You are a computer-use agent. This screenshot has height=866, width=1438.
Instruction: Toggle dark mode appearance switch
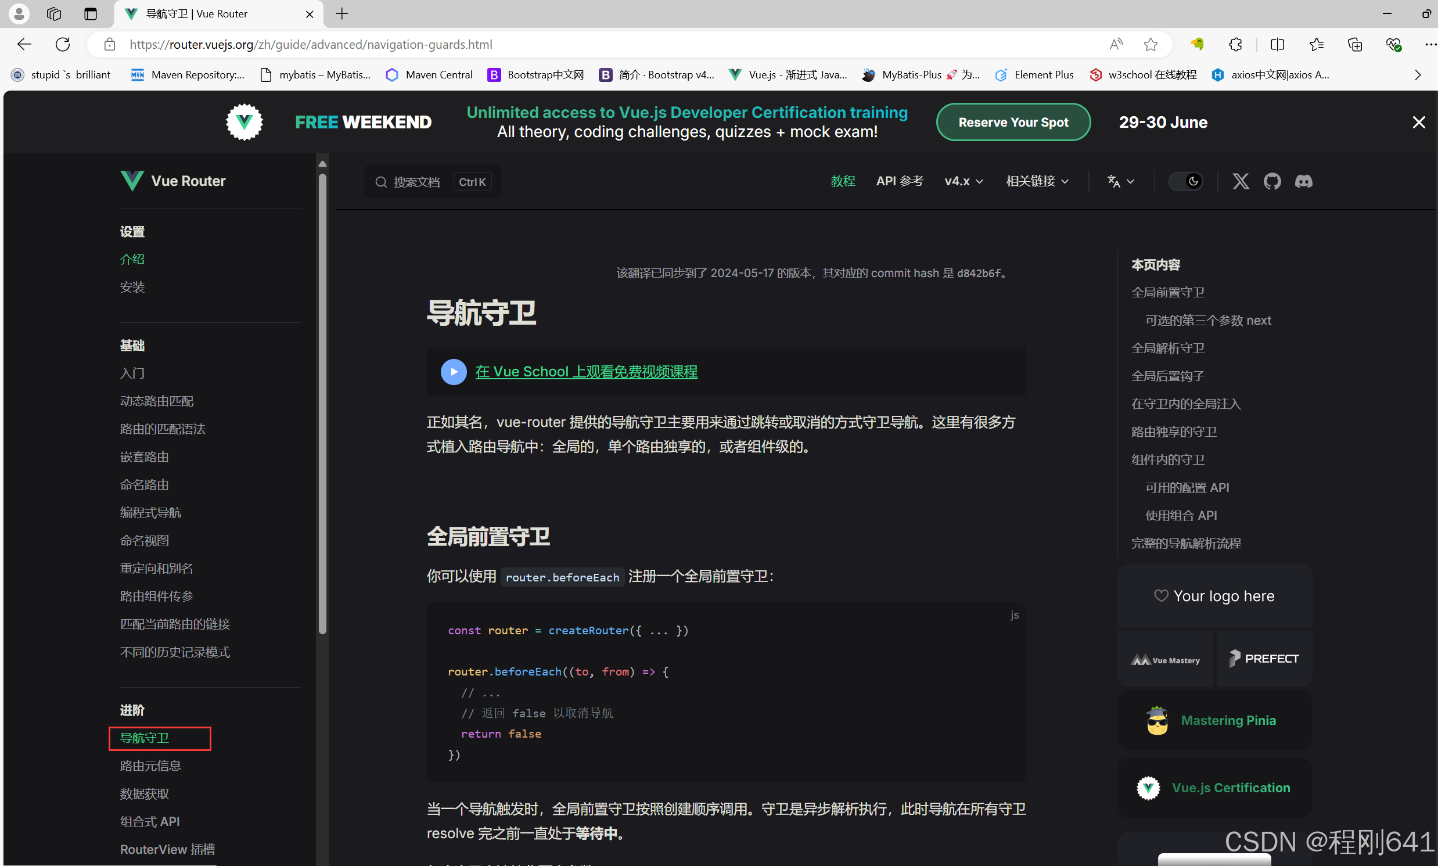click(1185, 181)
